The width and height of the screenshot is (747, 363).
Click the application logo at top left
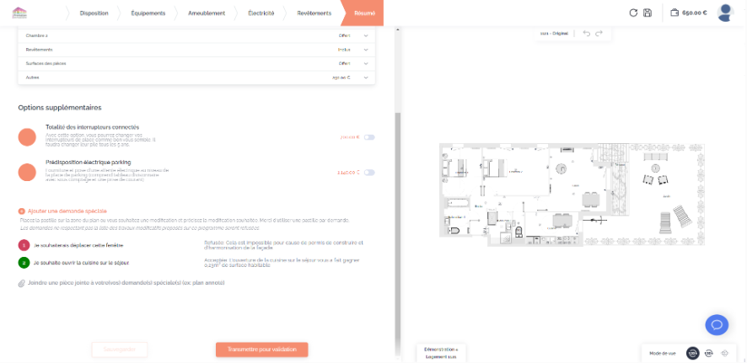pyautogui.click(x=19, y=13)
